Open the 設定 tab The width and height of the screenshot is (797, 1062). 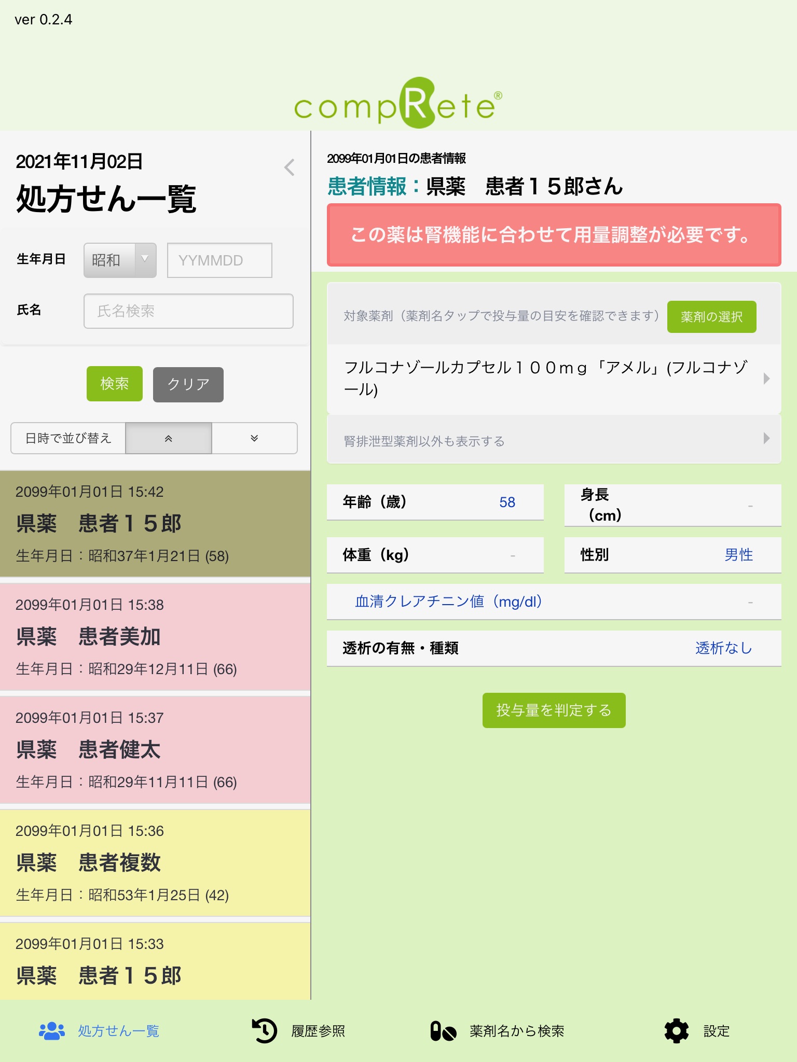click(x=697, y=1031)
